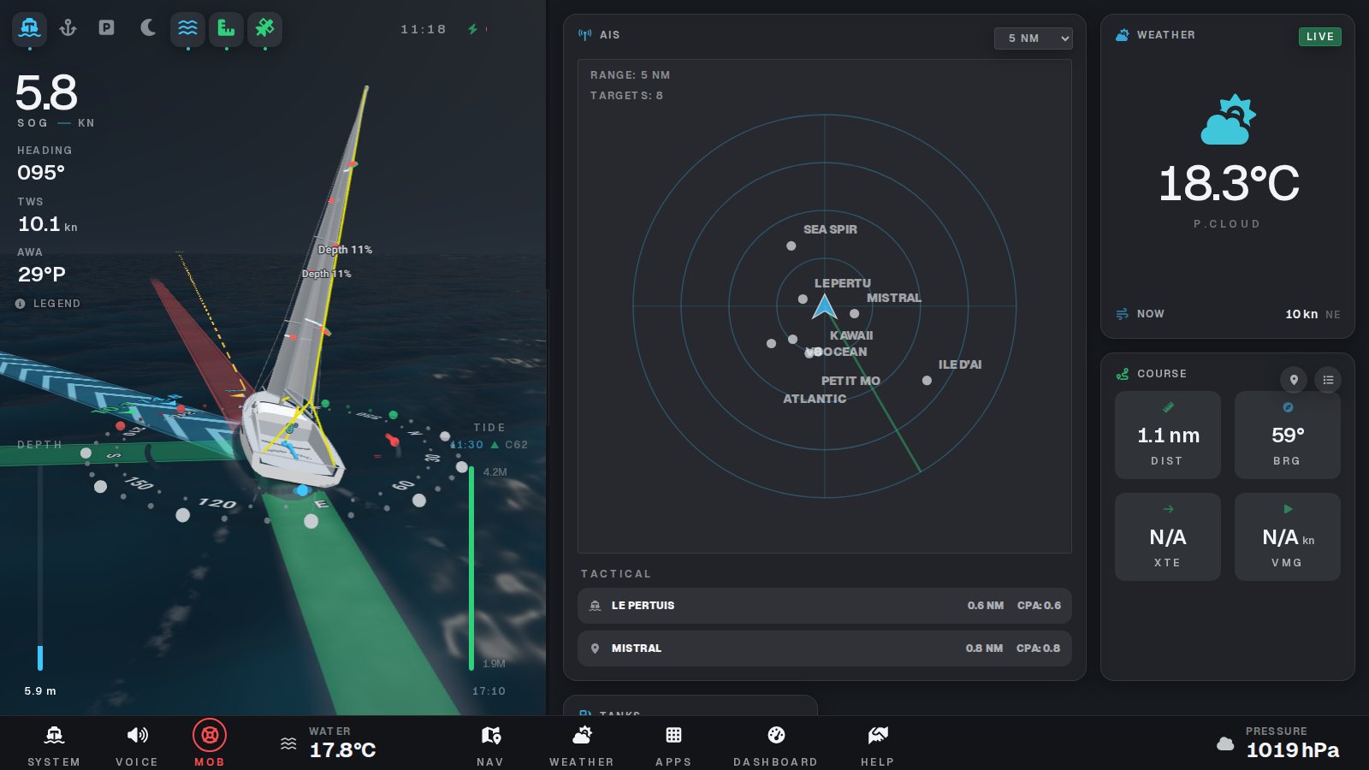Open the 59° BRG card

click(x=1287, y=435)
